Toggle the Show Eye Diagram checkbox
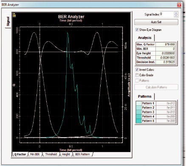Viewport: 186px width, 166px height. pos(137,30)
